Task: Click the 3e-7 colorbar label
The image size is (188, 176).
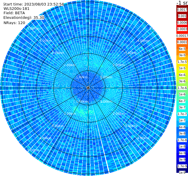Action: click(182, 107)
